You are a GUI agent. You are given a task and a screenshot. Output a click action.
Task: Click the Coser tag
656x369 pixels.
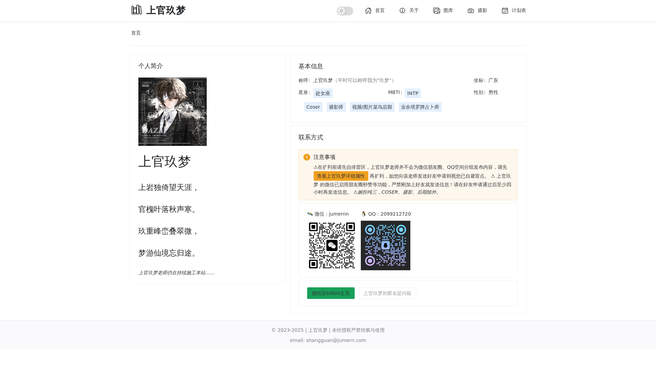click(x=313, y=107)
